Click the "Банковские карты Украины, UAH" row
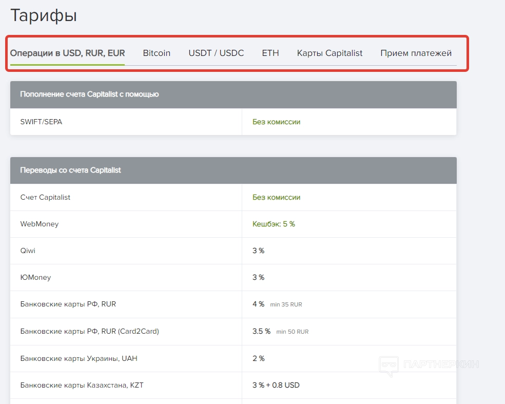Screen dimensions: 505x404 pos(79,358)
